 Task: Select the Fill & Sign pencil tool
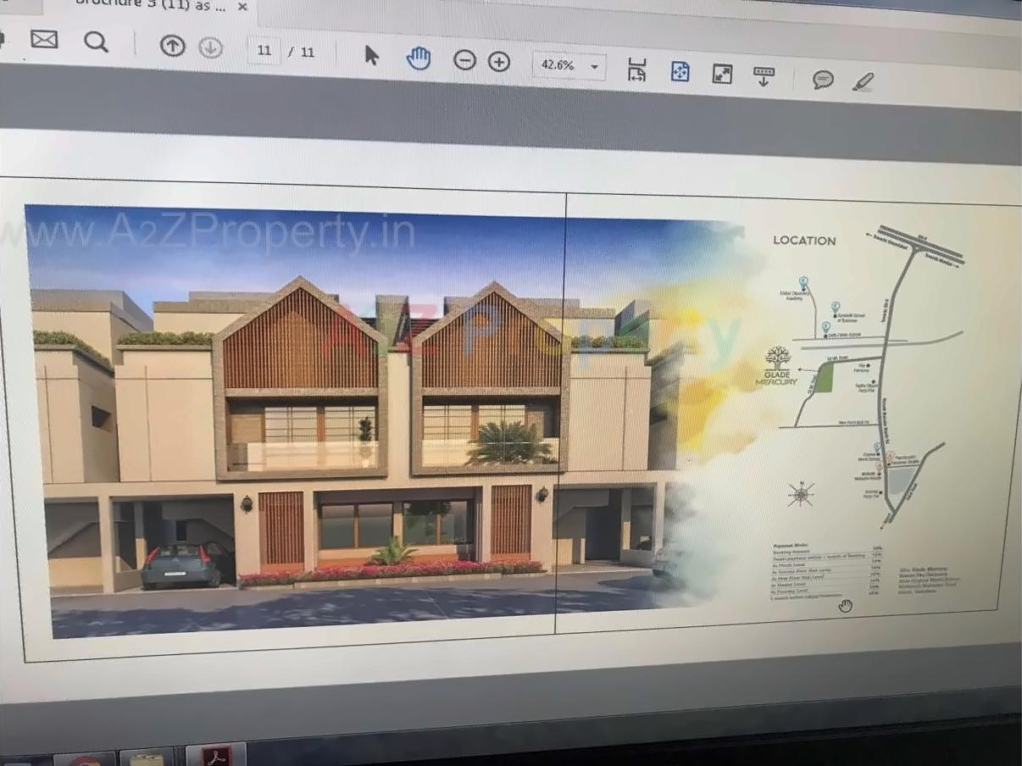point(864,80)
